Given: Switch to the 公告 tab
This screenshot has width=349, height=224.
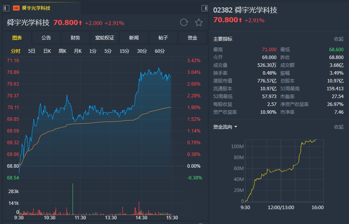Looking at the screenshot, I should (x=46, y=38).
